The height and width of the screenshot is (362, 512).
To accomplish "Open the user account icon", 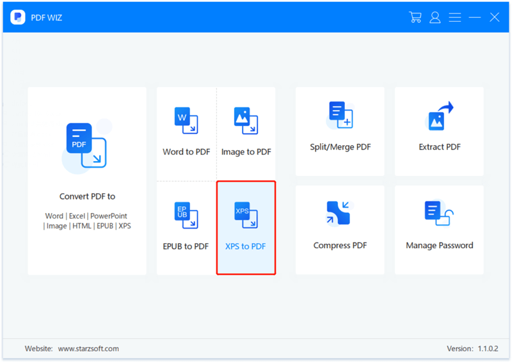I will pos(435,17).
